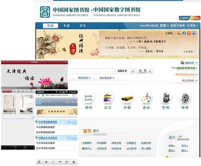Click the dropdown arrow next to 馆藏目录
Viewport: 201px width, 166px height.
coord(133,71)
